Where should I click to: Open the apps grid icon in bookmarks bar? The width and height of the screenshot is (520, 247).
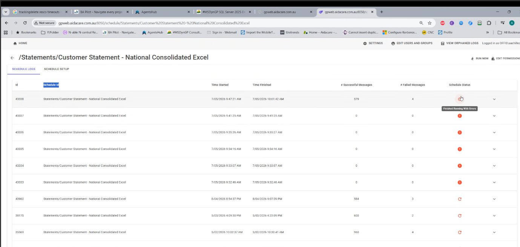6,32
